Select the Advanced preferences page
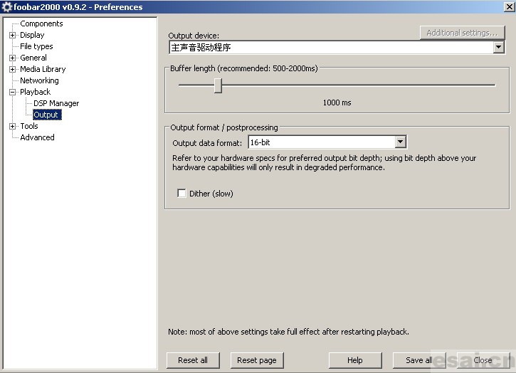 point(37,137)
